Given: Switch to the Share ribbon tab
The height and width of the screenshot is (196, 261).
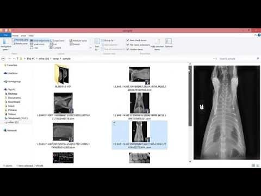Looking at the screenshot, I should (x=23, y=35).
